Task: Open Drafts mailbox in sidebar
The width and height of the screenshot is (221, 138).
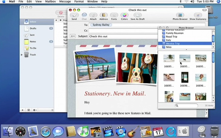Action: pyautogui.click(x=36, y=28)
